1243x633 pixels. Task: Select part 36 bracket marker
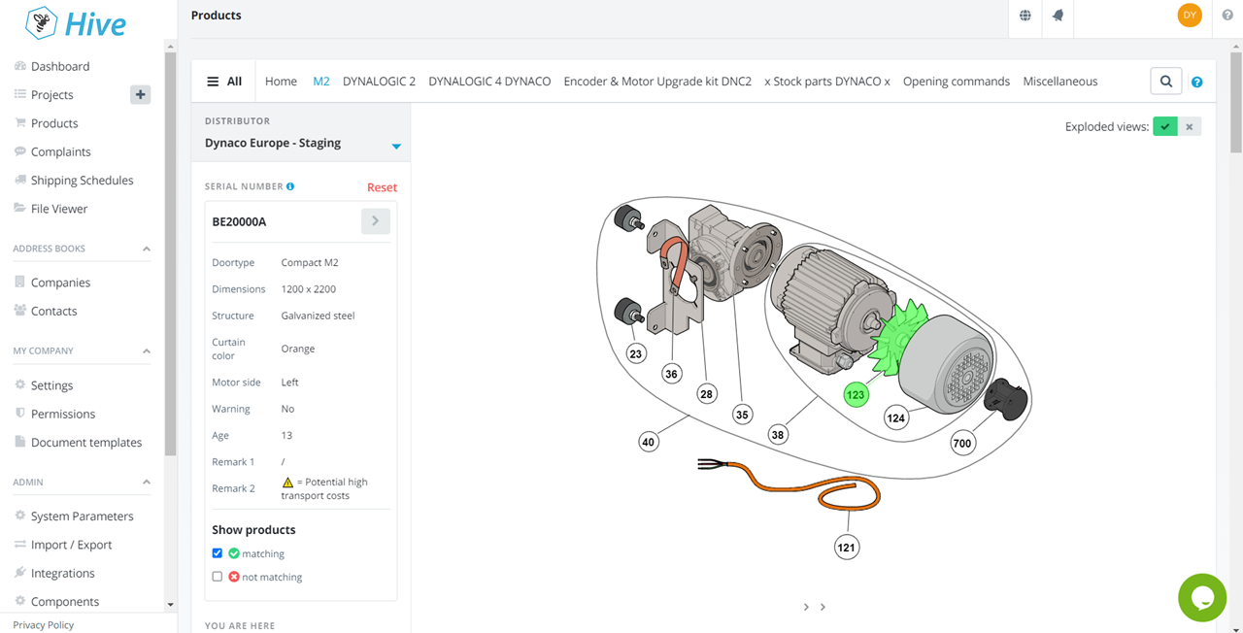[671, 373]
